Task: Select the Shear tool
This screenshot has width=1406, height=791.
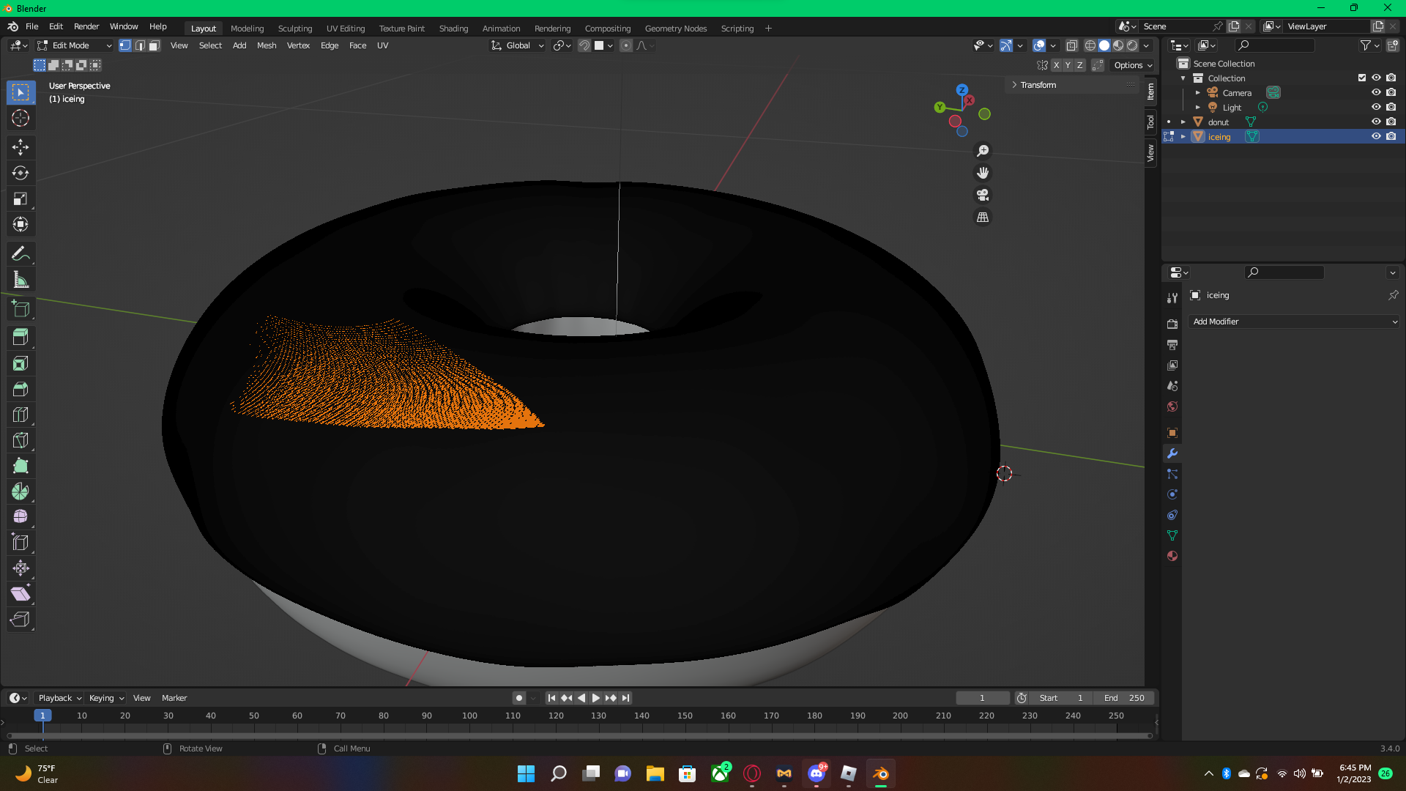Action: point(21,594)
